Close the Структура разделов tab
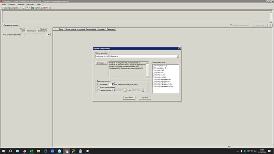 coord(20,8)
